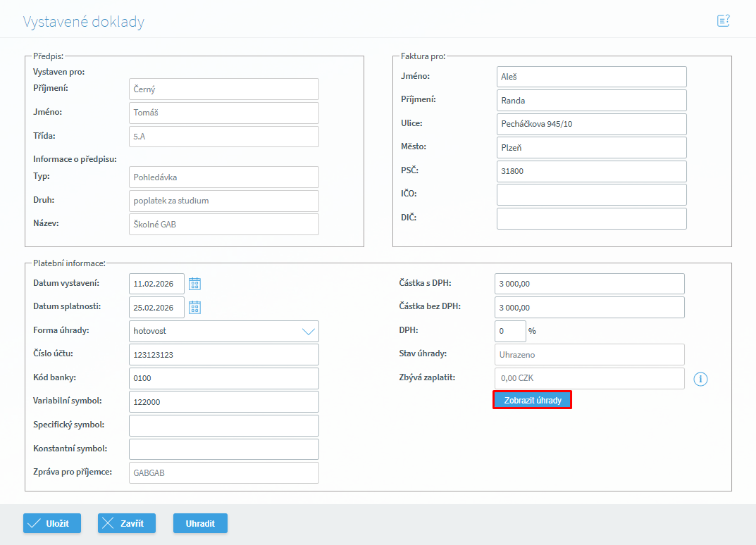Image resolution: width=756 pixels, height=545 pixels.
Task: Close the form with Zavřít button
Action: (x=126, y=523)
